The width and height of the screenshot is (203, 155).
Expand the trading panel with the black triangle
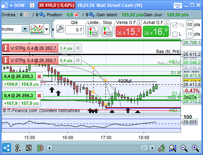click(x=53, y=29)
